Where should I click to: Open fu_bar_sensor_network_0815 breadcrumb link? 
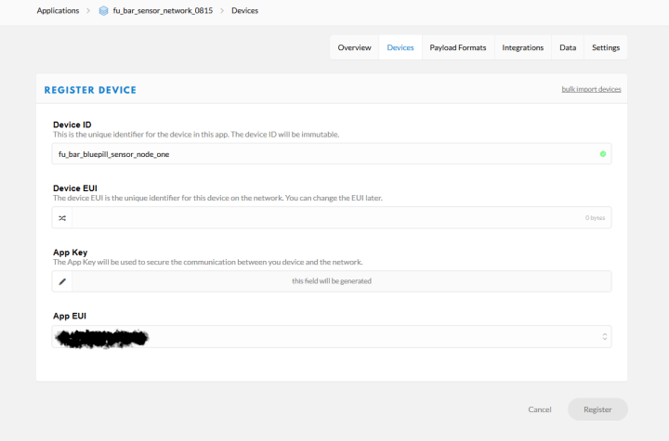164,11
